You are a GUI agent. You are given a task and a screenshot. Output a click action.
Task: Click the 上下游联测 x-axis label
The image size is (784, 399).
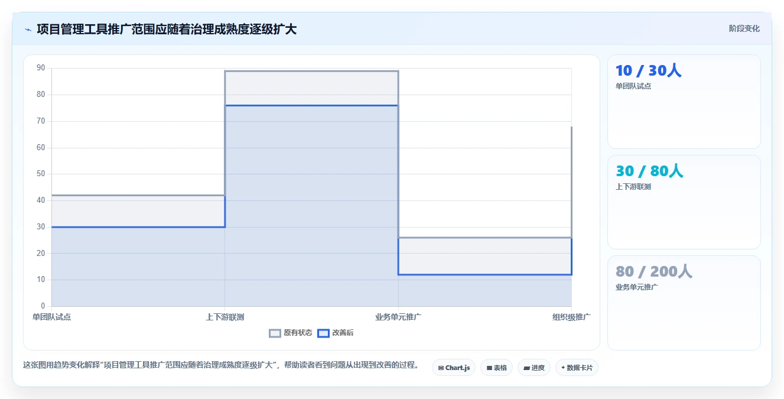[x=225, y=317]
